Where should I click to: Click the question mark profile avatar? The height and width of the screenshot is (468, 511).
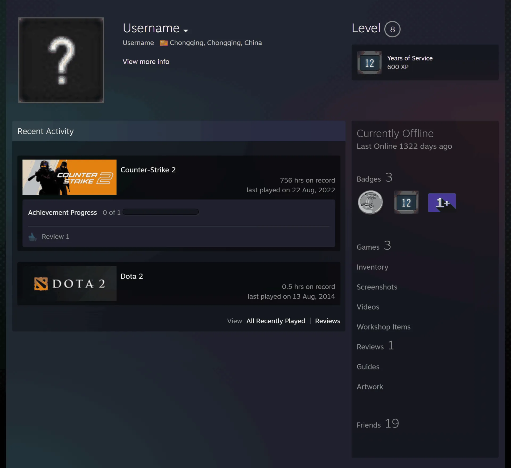pyautogui.click(x=61, y=60)
